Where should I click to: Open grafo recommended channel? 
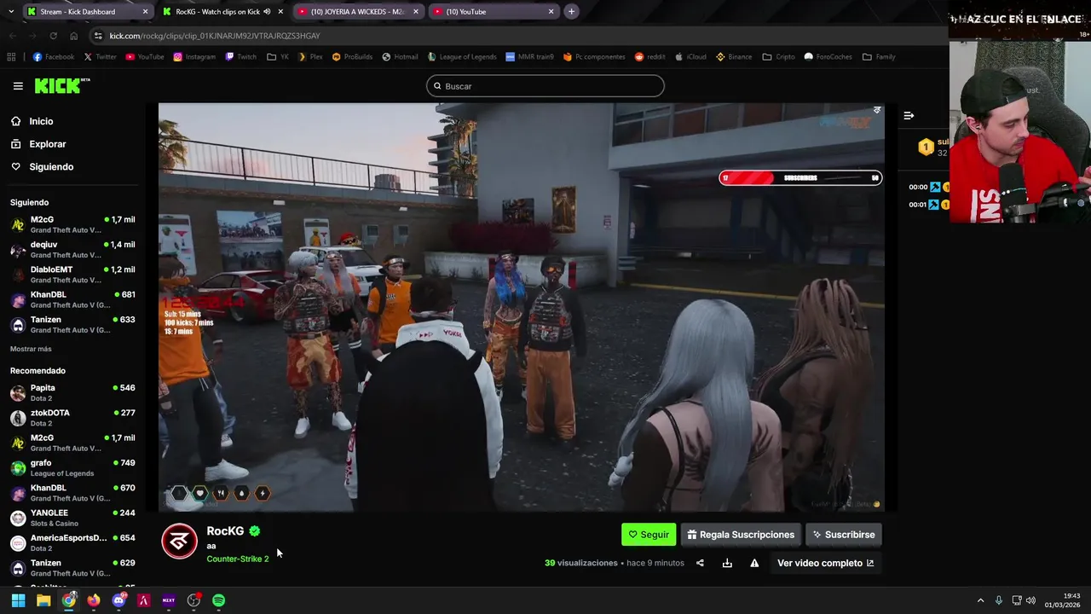[72, 467]
